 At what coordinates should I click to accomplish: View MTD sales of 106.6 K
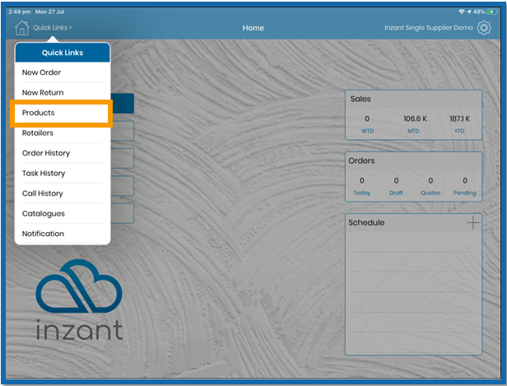(414, 124)
